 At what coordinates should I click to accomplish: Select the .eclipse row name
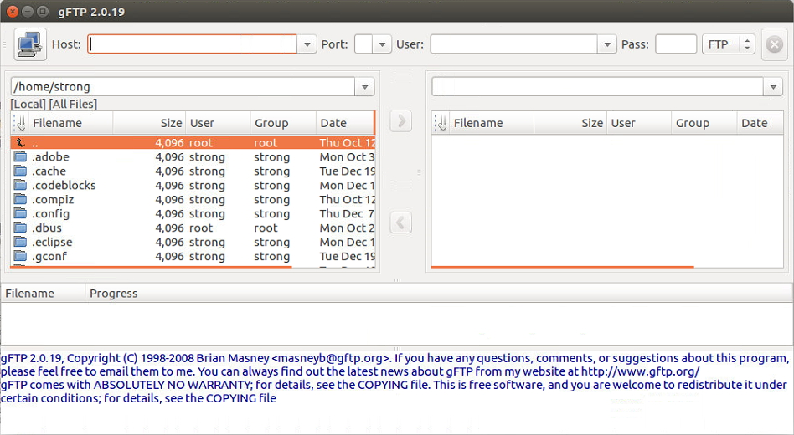pyautogui.click(x=52, y=242)
